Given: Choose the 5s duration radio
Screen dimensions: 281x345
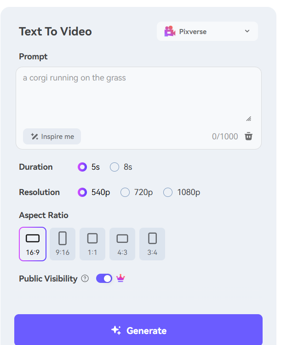Looking at the screenshot, I should coord(89,167).
